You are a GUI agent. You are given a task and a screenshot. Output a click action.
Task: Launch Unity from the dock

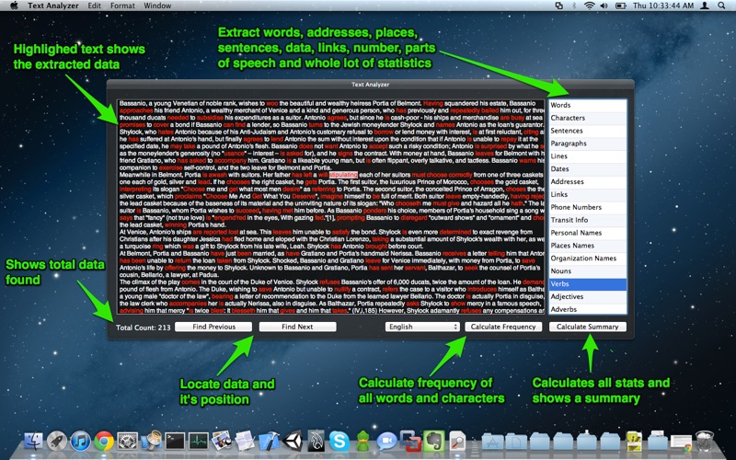[x=293, y=441]
